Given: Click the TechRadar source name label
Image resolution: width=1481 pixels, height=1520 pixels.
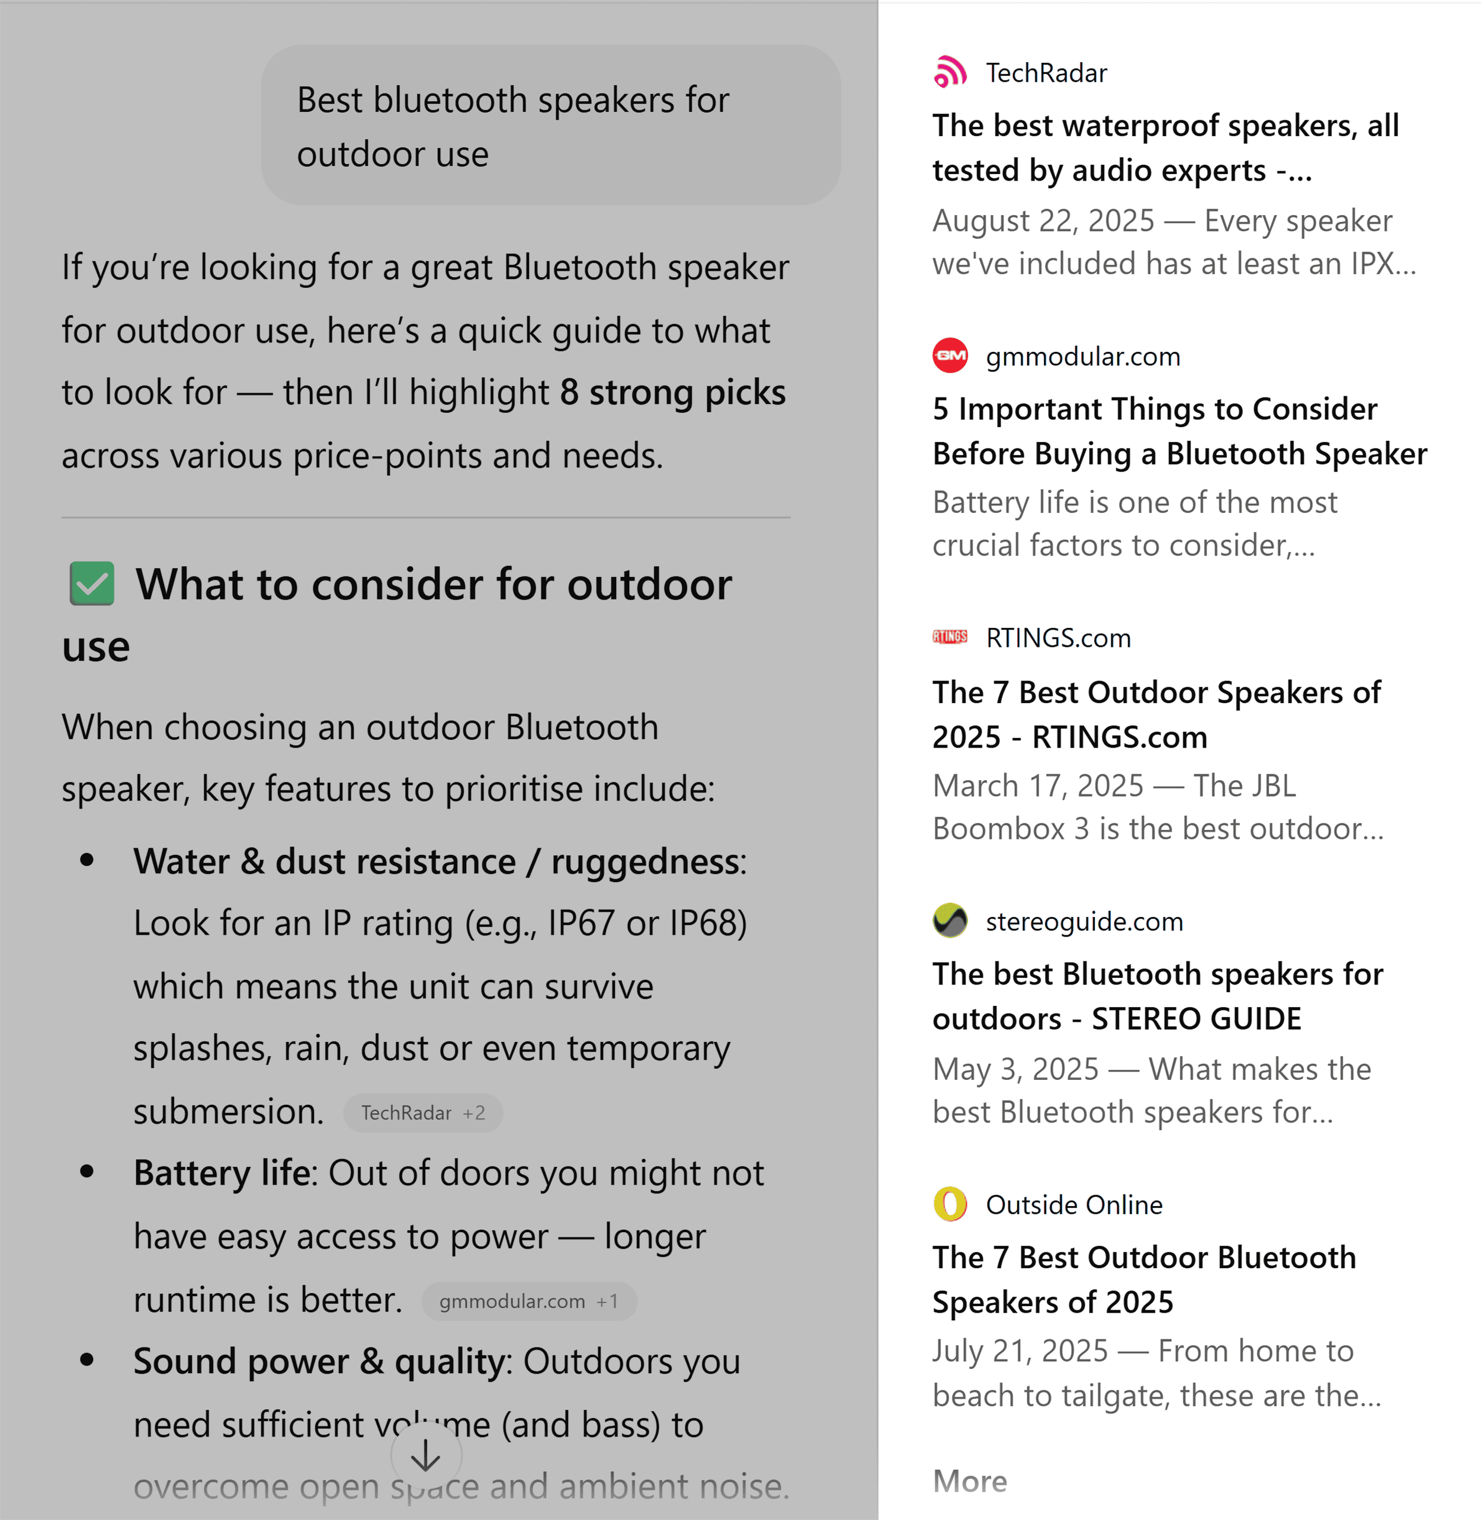Looking at the screenshot, I should tap(1046, 72).
